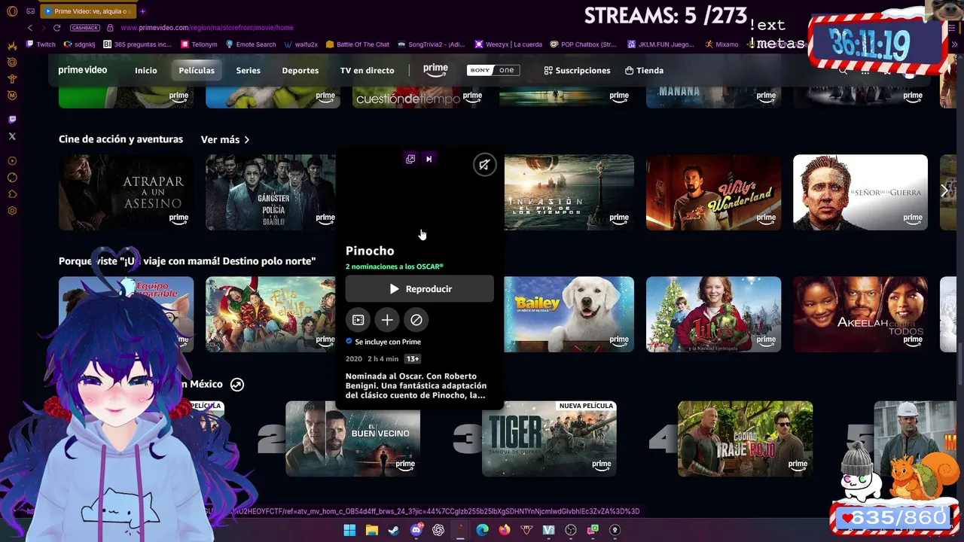Image resolution: width=964 pixels, height=542 pixels.
Task: Open Gángster Policía Diablo thumbnail
Action: (270, 192)
